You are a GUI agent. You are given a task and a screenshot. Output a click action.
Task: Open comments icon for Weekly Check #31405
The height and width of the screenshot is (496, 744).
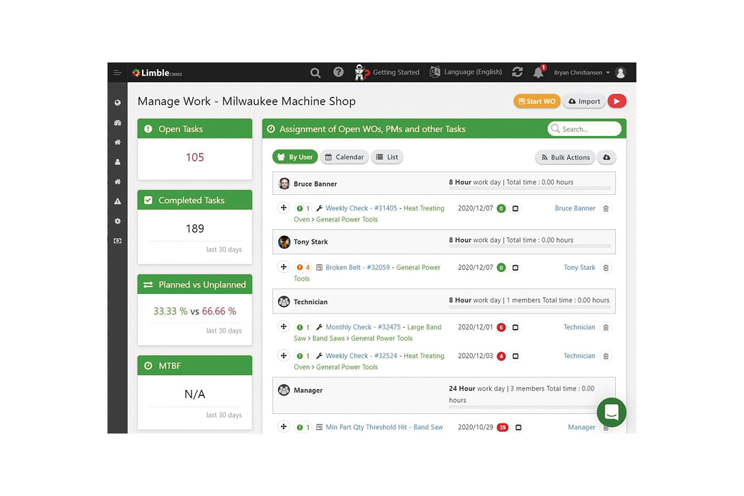(x=515, y=209)
